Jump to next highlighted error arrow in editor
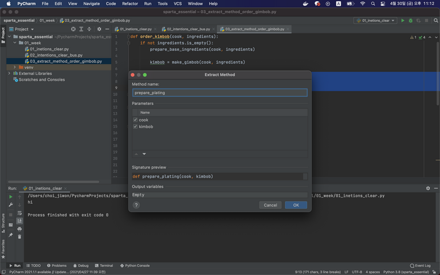The image size is (440, 275). pos(436,37)
